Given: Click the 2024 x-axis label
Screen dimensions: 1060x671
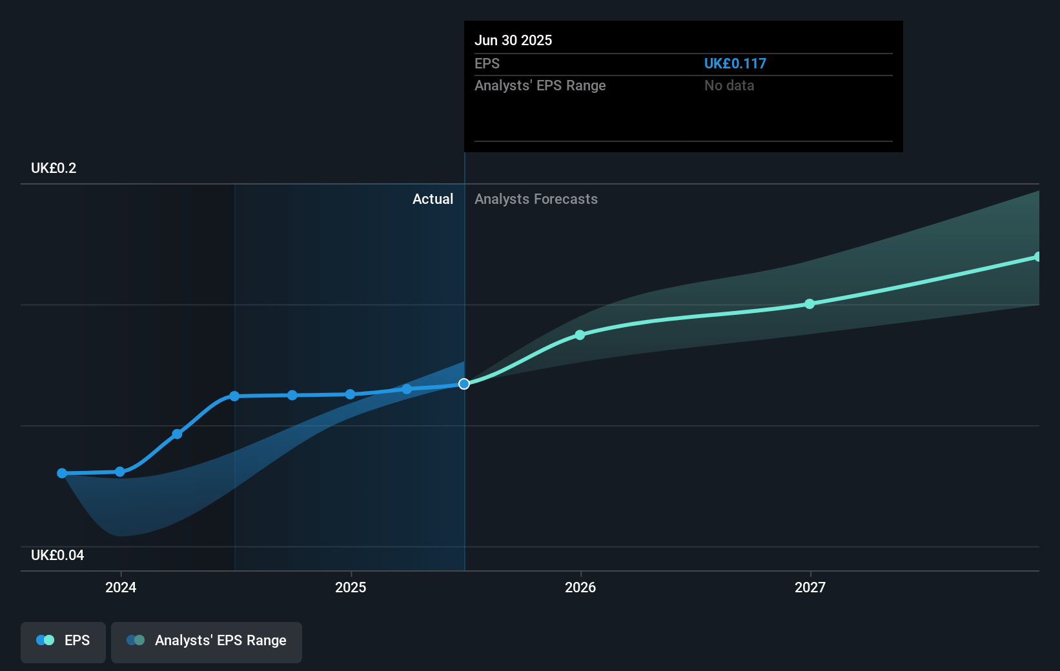Looking at the screenshot, I should coord(121,587).
